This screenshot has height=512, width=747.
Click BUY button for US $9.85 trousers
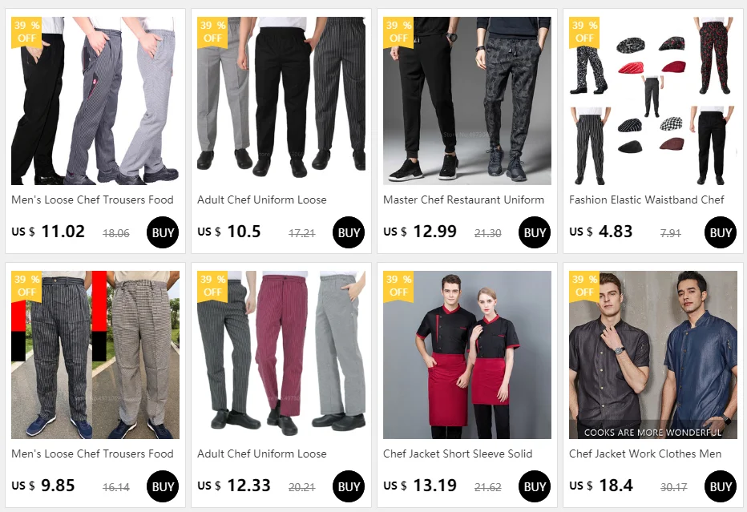[163, 486]
